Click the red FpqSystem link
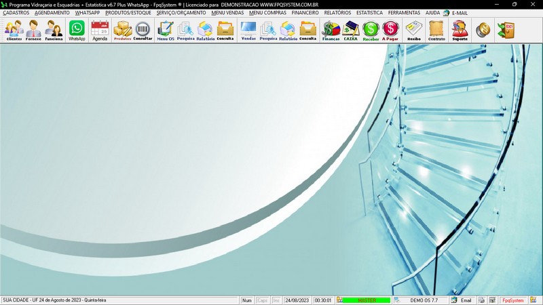The image size is (543, 305). [x=513, y=300]
